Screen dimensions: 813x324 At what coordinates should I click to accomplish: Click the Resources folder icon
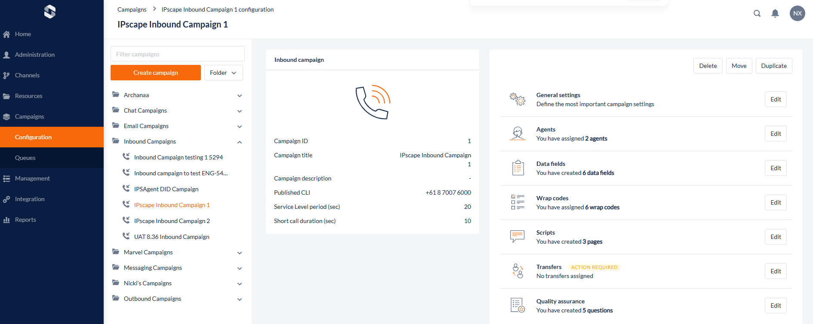[x=6, y=96]
